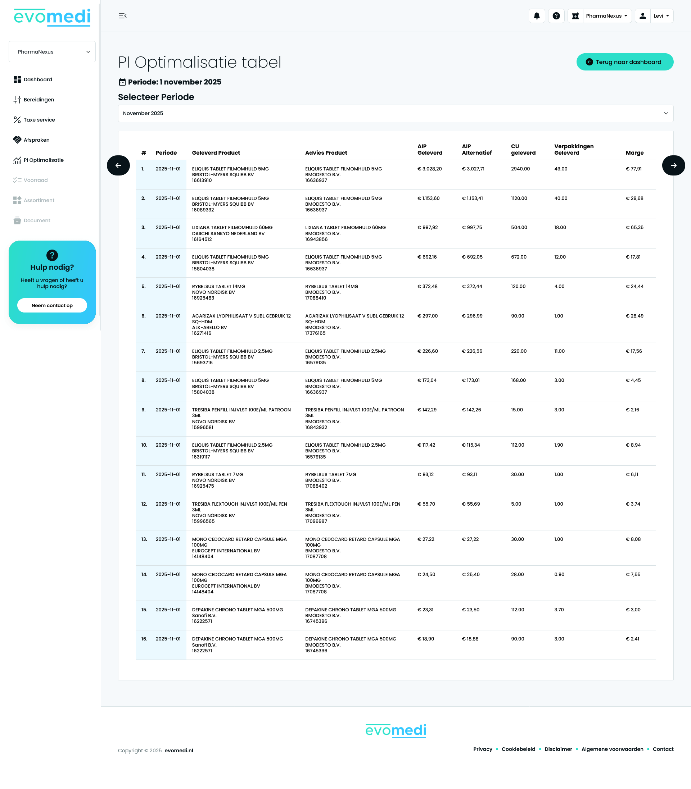Open the PharmaNexus menu in the header
This screenshot has width=691, height=789.
tap(606, 16)
